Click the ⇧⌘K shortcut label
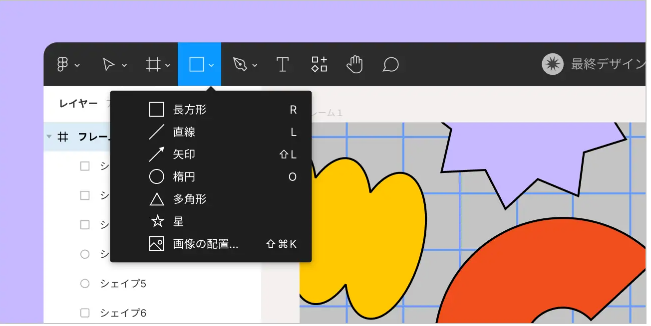Image resolution: width=651 pixels, height=326 pixels. click(282, 244)
